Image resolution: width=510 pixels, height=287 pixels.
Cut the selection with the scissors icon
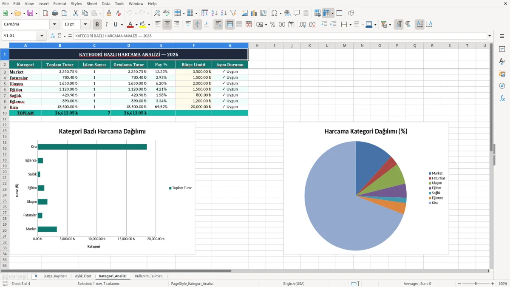coord(76,13)
